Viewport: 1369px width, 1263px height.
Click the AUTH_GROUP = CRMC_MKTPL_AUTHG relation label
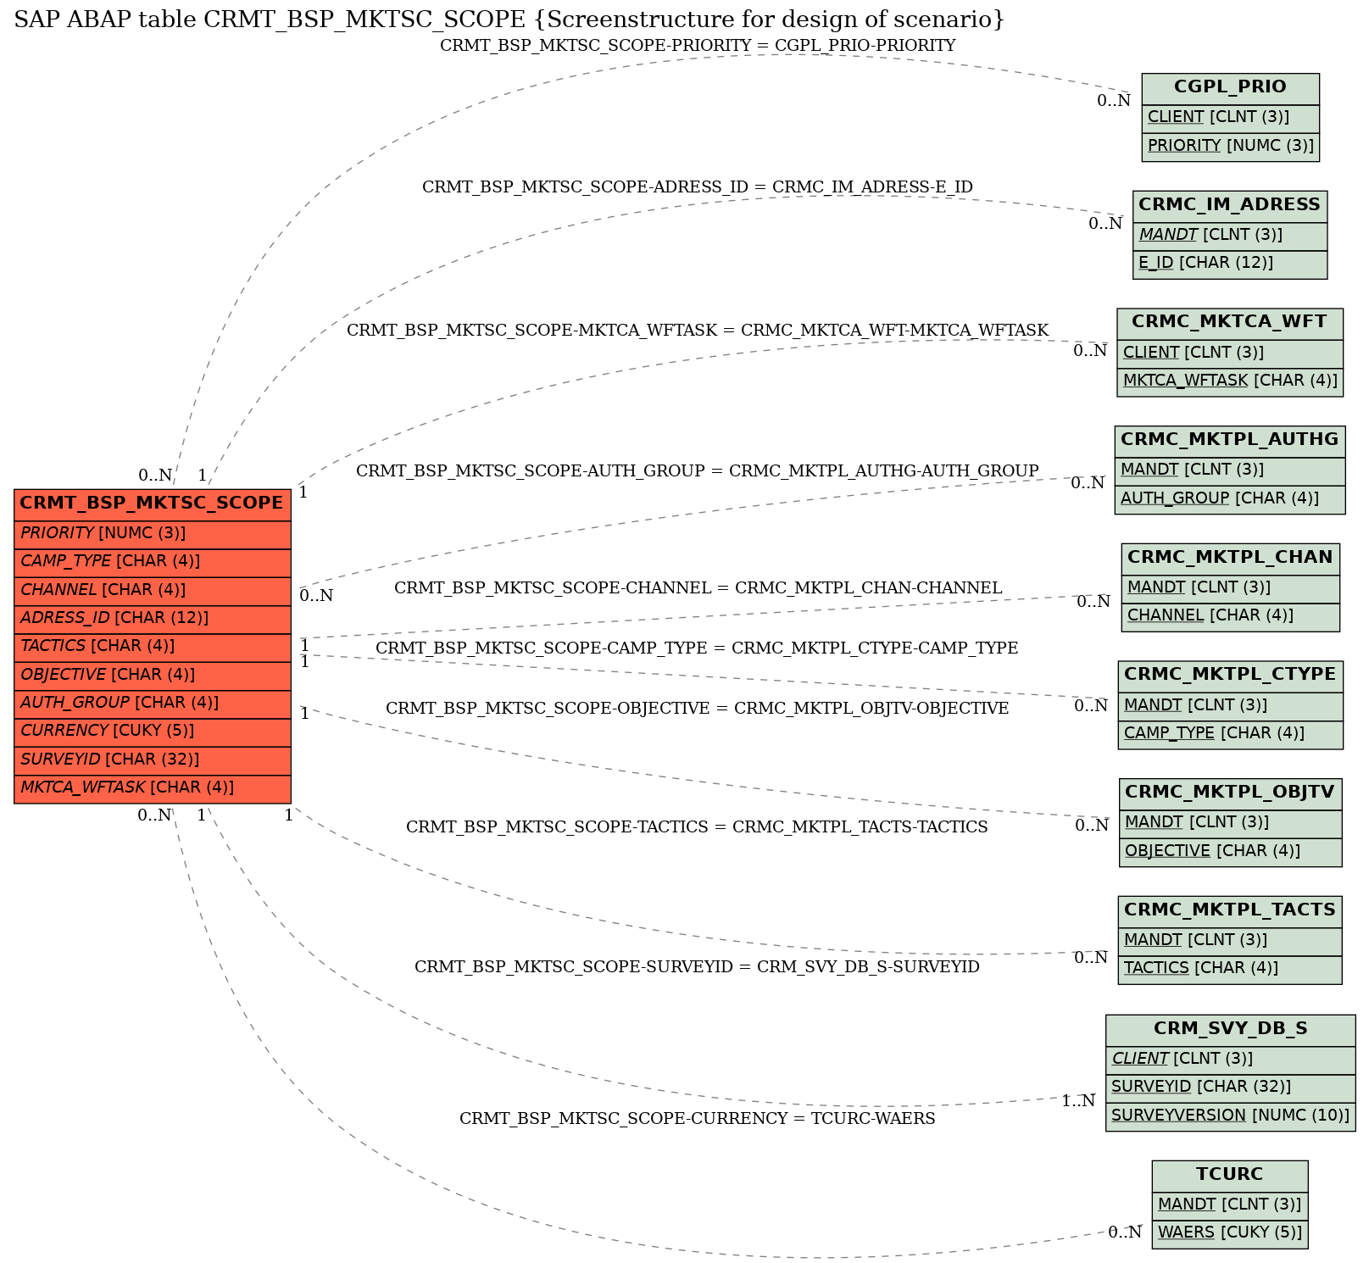pos(698,471)
